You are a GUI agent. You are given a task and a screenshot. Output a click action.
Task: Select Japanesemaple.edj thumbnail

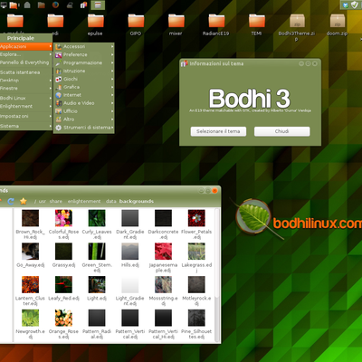point(163,252)
